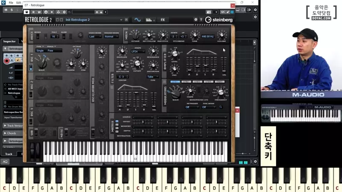Image resolution: width=342 pixels, height=192 pixels.
Task: Click the filter Cutoff knob
Action: (137, 63)
